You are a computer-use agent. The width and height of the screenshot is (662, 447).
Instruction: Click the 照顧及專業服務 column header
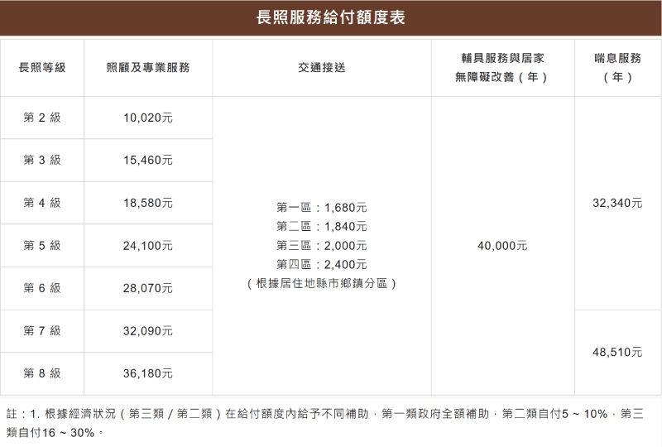pyautogui.click(x=148, y=68)
